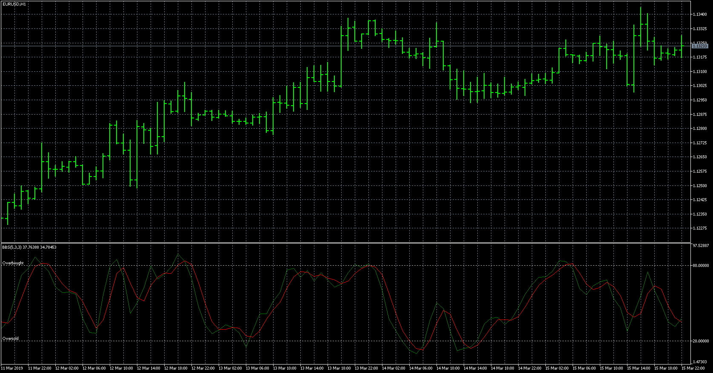Click the 1.12875 price axis label
This screenshot has height=373, width=713.
[x=700, y=115]
